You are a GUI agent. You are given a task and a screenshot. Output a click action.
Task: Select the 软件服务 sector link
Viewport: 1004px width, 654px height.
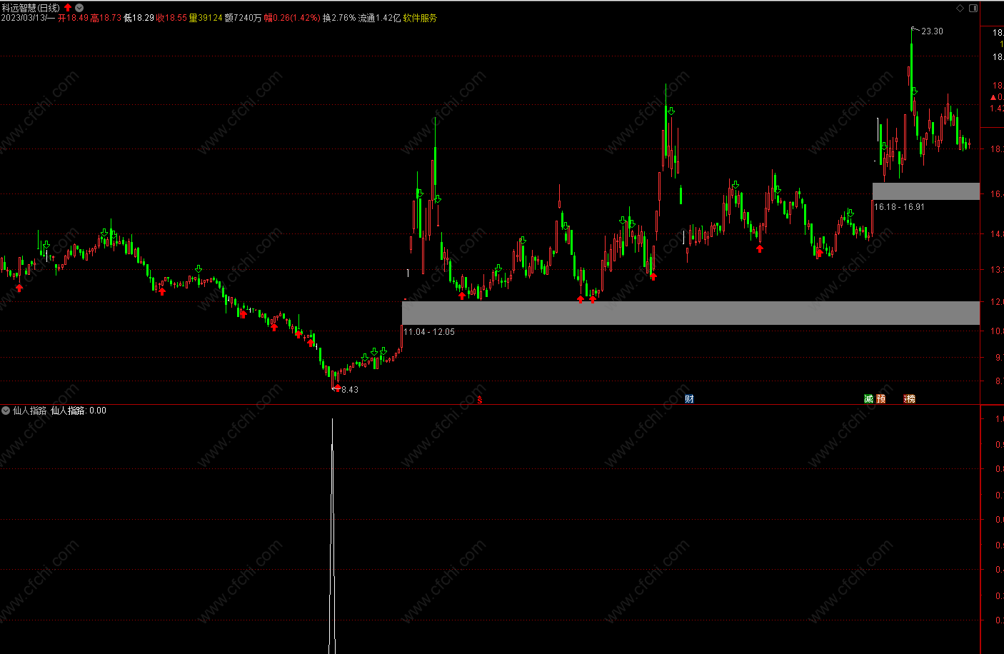tap(420, 18)
